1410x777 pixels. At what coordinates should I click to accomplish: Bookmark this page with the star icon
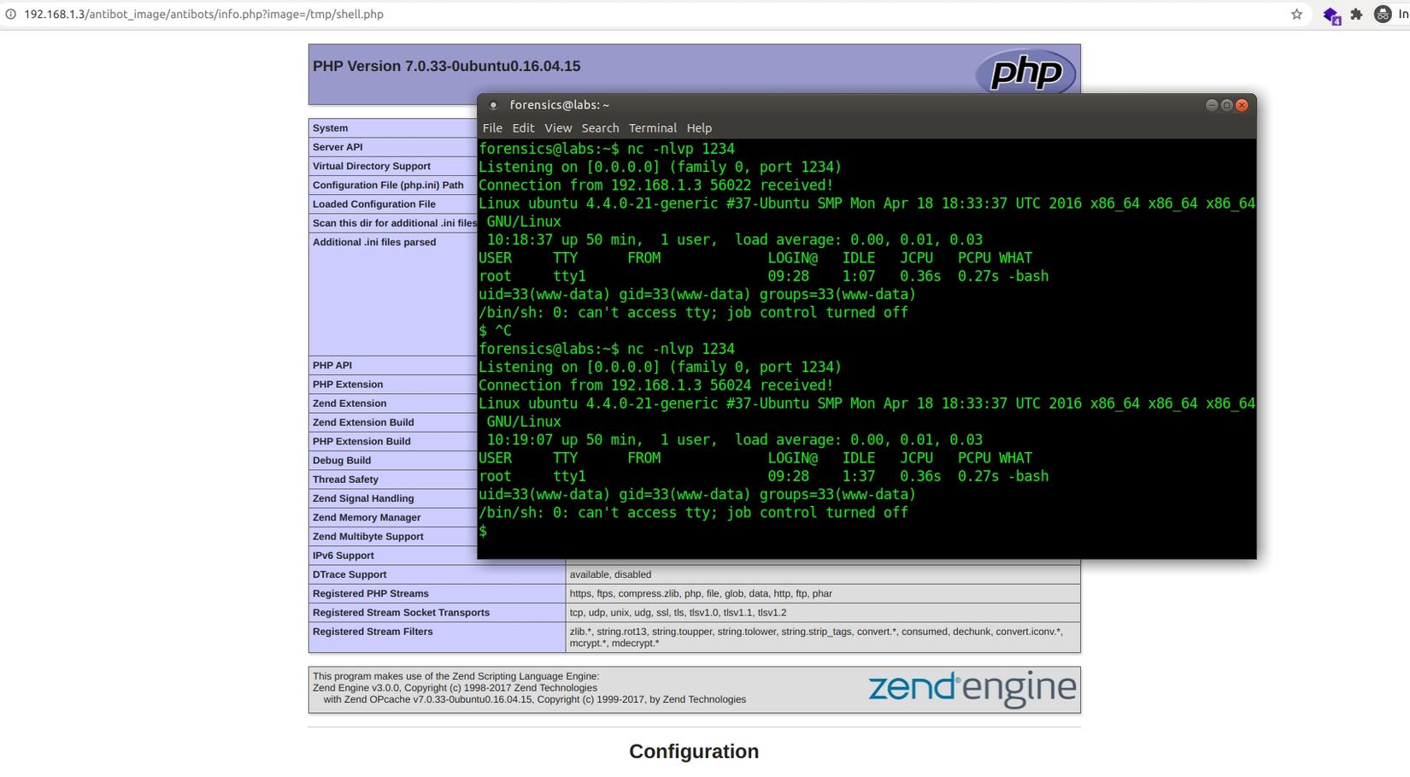point(1296,14)
